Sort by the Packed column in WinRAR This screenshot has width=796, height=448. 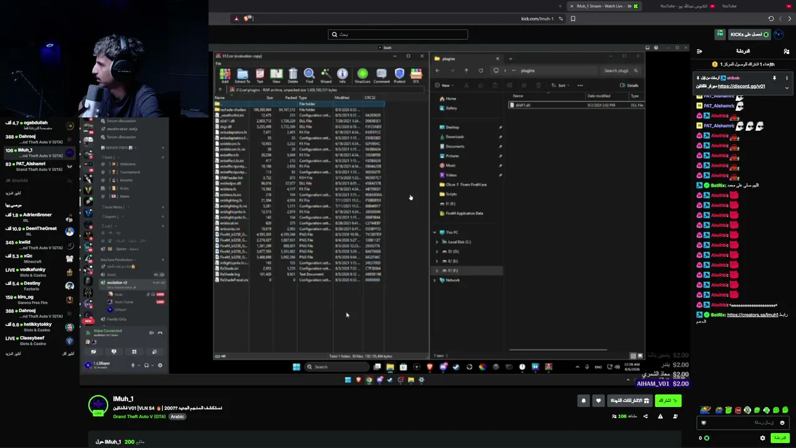[290, 98]
